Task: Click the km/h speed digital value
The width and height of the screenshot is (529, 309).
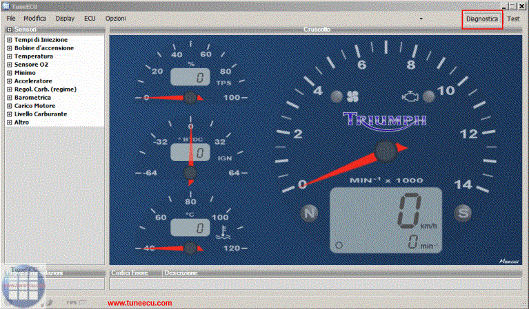Action: (x=409, y=211)
